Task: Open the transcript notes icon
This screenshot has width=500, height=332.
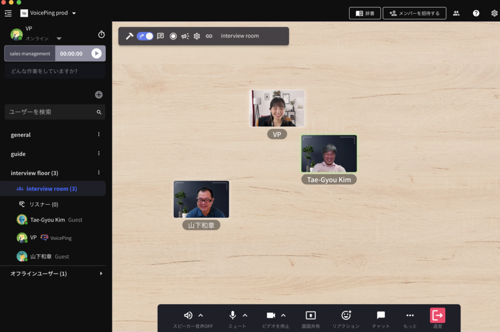Action: tap(160, 36)
